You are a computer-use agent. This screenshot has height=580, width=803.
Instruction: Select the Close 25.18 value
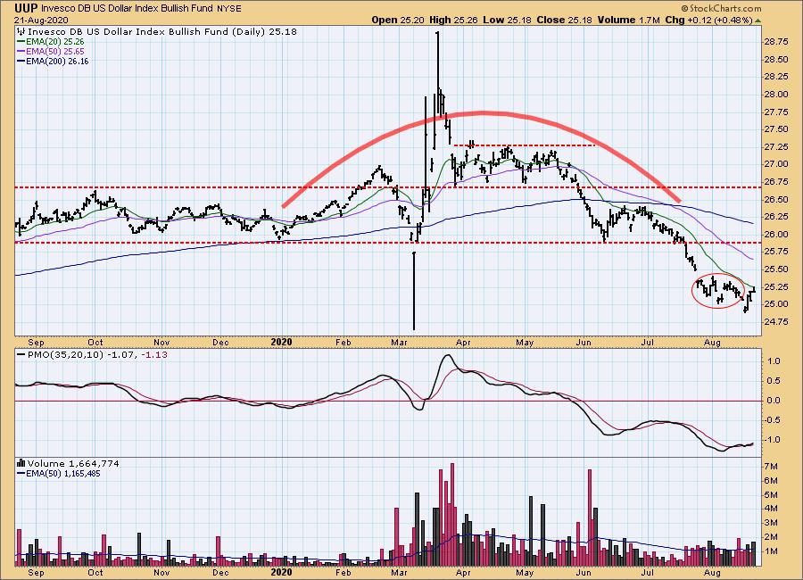coord(565,20)
